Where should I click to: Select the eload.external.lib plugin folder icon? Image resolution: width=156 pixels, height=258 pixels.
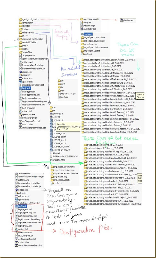point(85,145)
